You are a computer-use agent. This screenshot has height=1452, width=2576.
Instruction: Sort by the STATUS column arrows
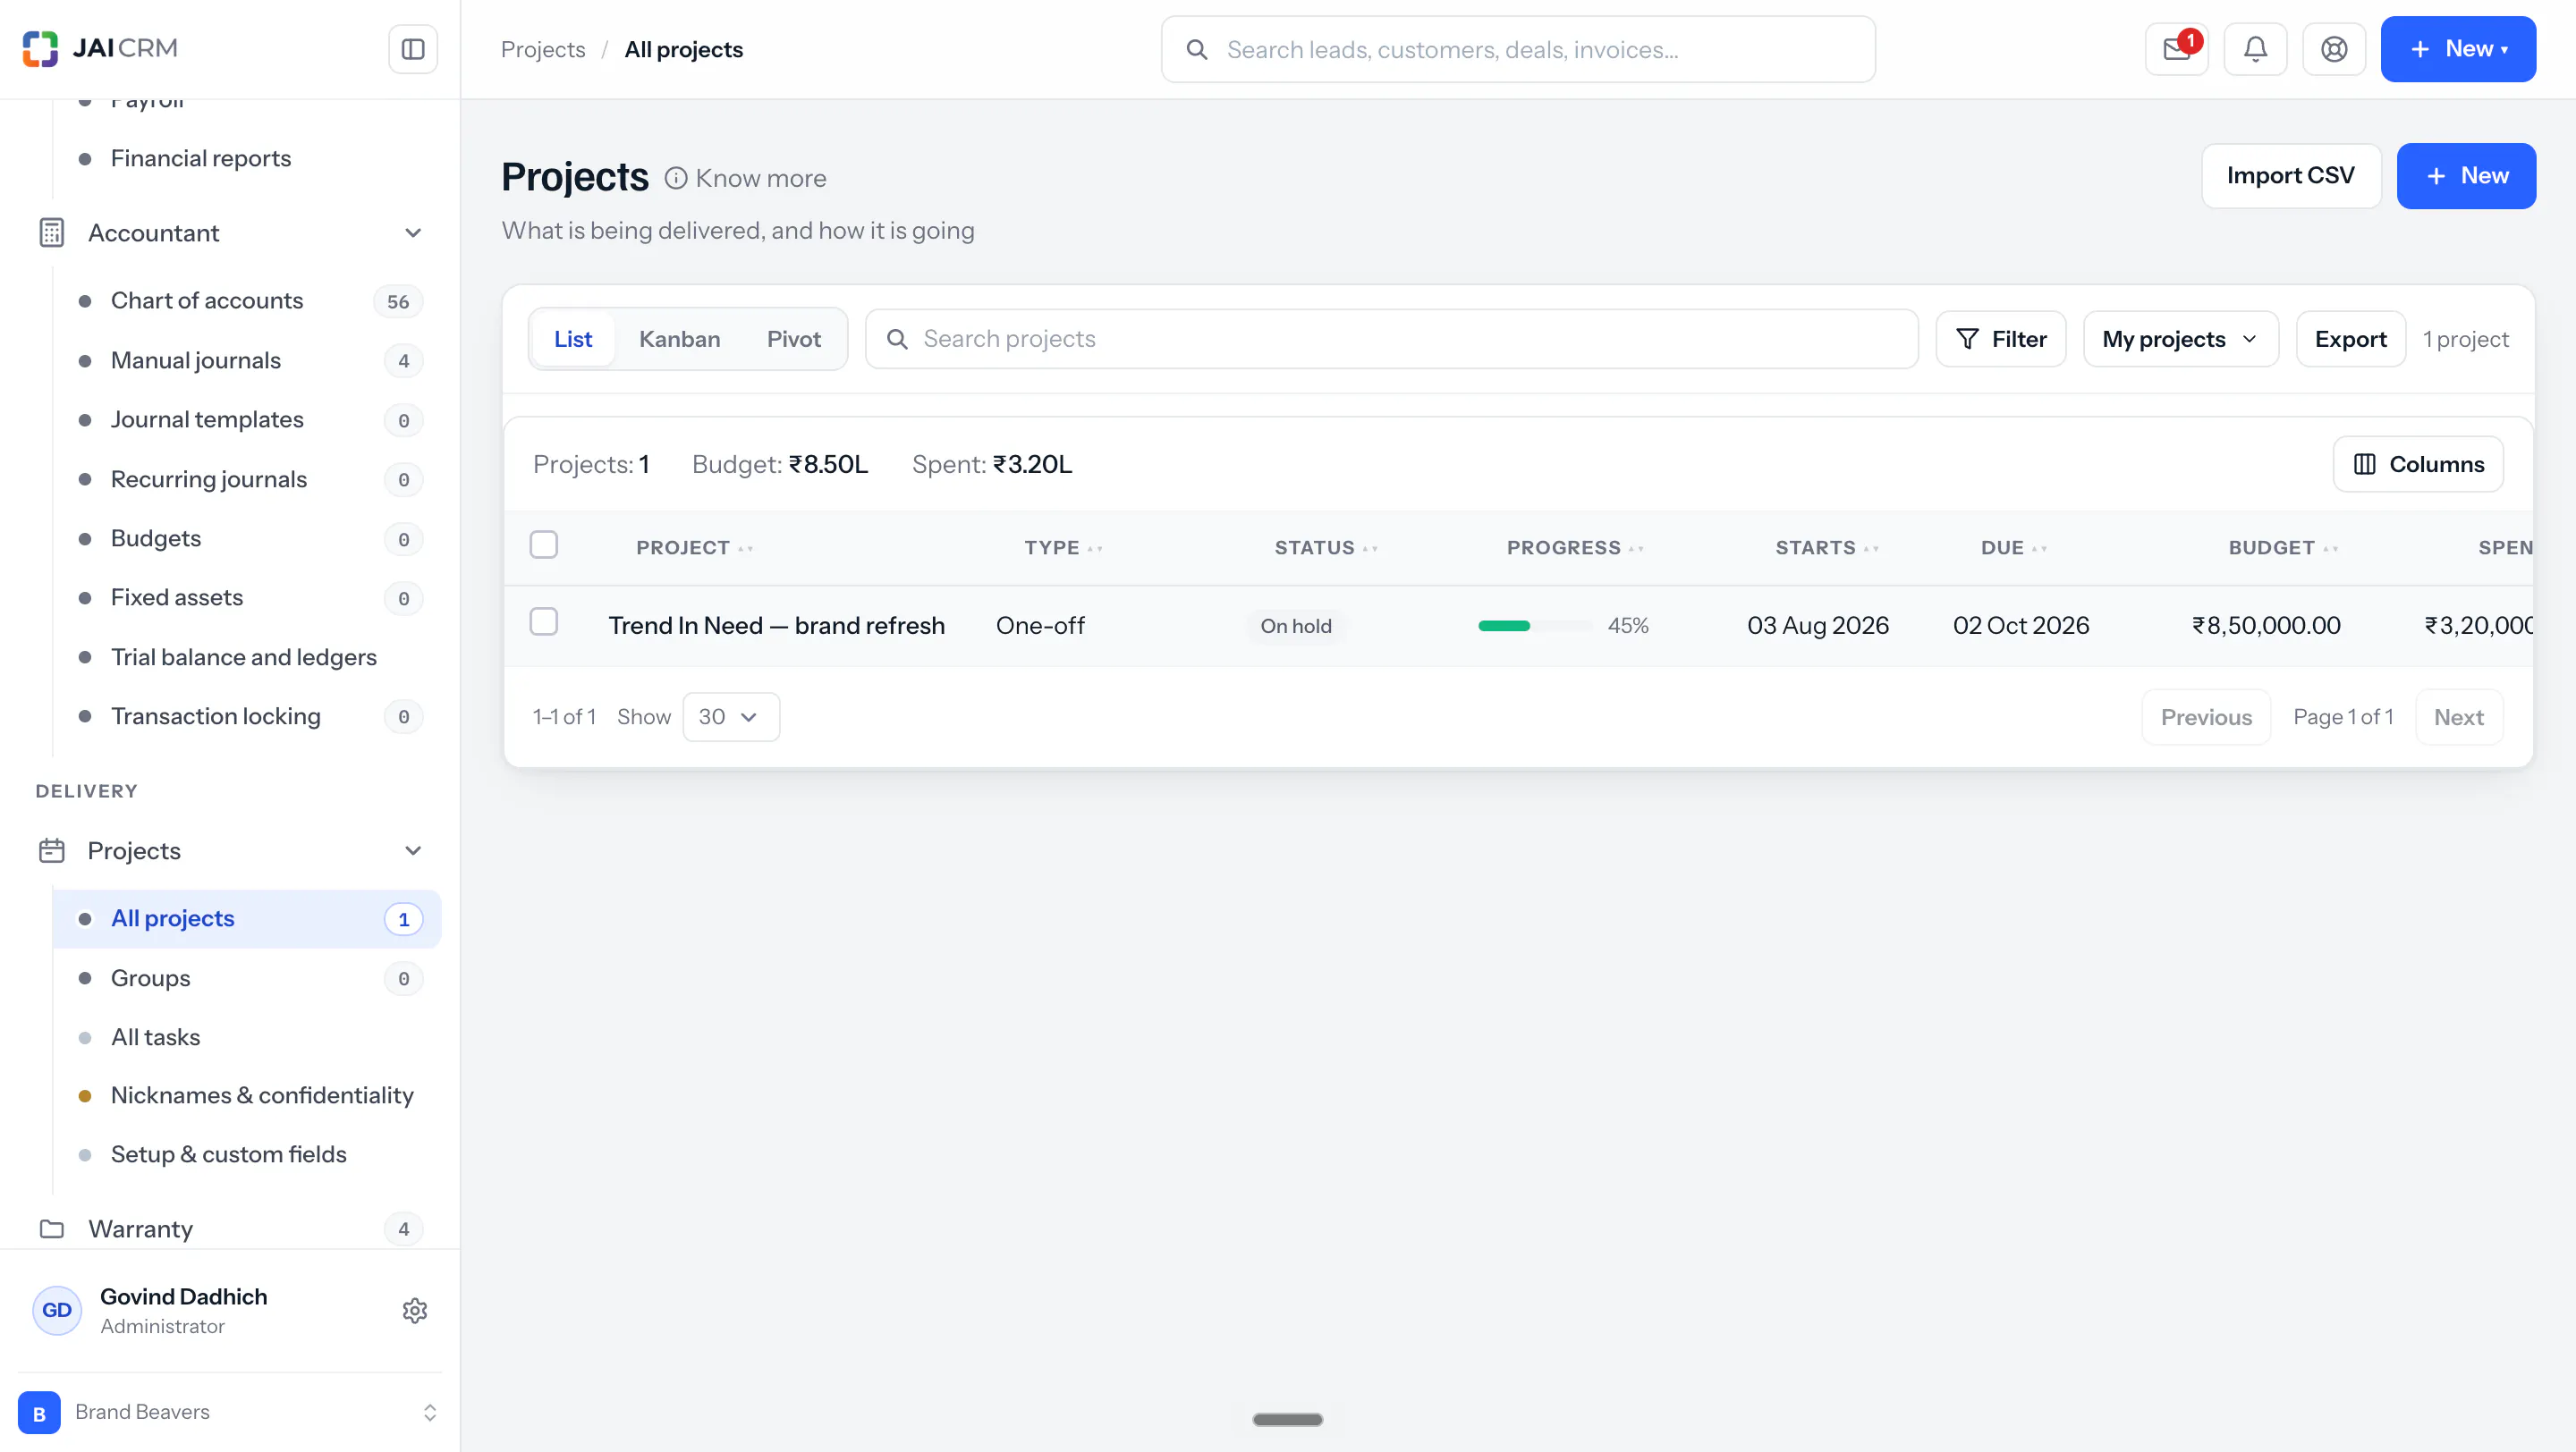coord(1371,549)
